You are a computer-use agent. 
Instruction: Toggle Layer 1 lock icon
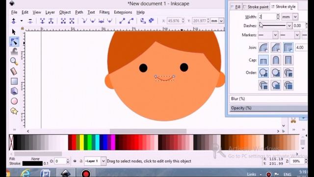coord(81,161)
